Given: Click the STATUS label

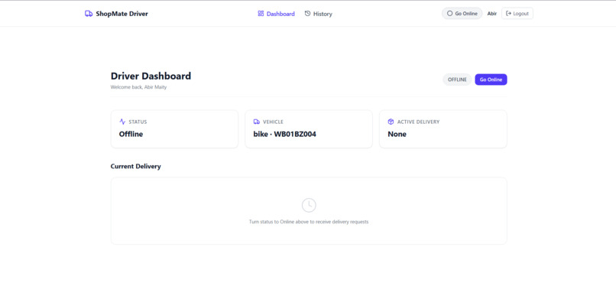Looking at the screenshot, I should tap(138, 122).
